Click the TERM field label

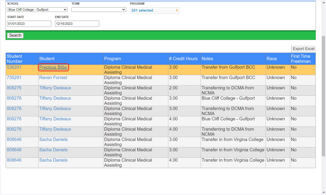(75, 4)
